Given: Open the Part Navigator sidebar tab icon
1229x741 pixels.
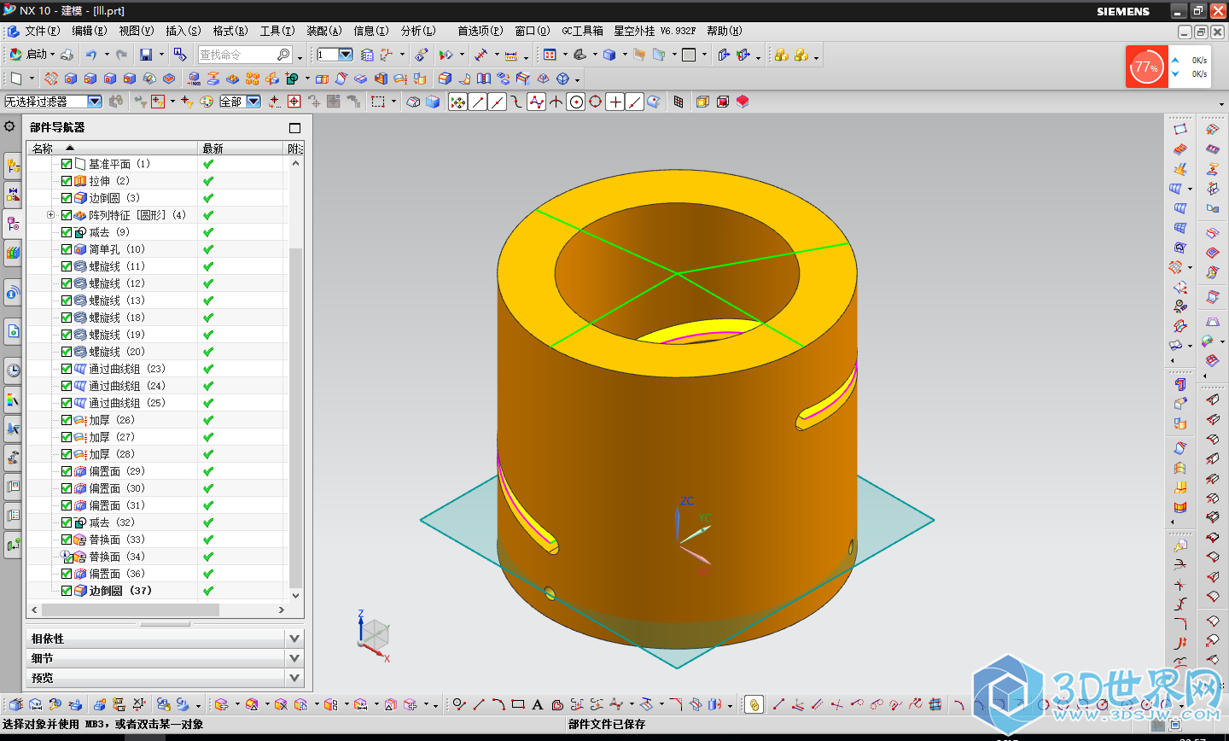Looking at the screenshot, I should [x=13, y=223].
